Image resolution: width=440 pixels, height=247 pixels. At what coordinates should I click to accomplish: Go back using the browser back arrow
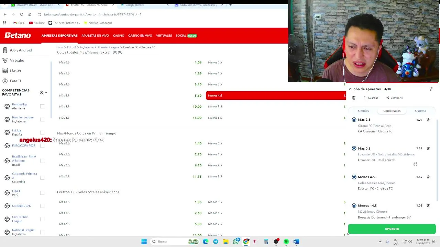coord(5,14)
